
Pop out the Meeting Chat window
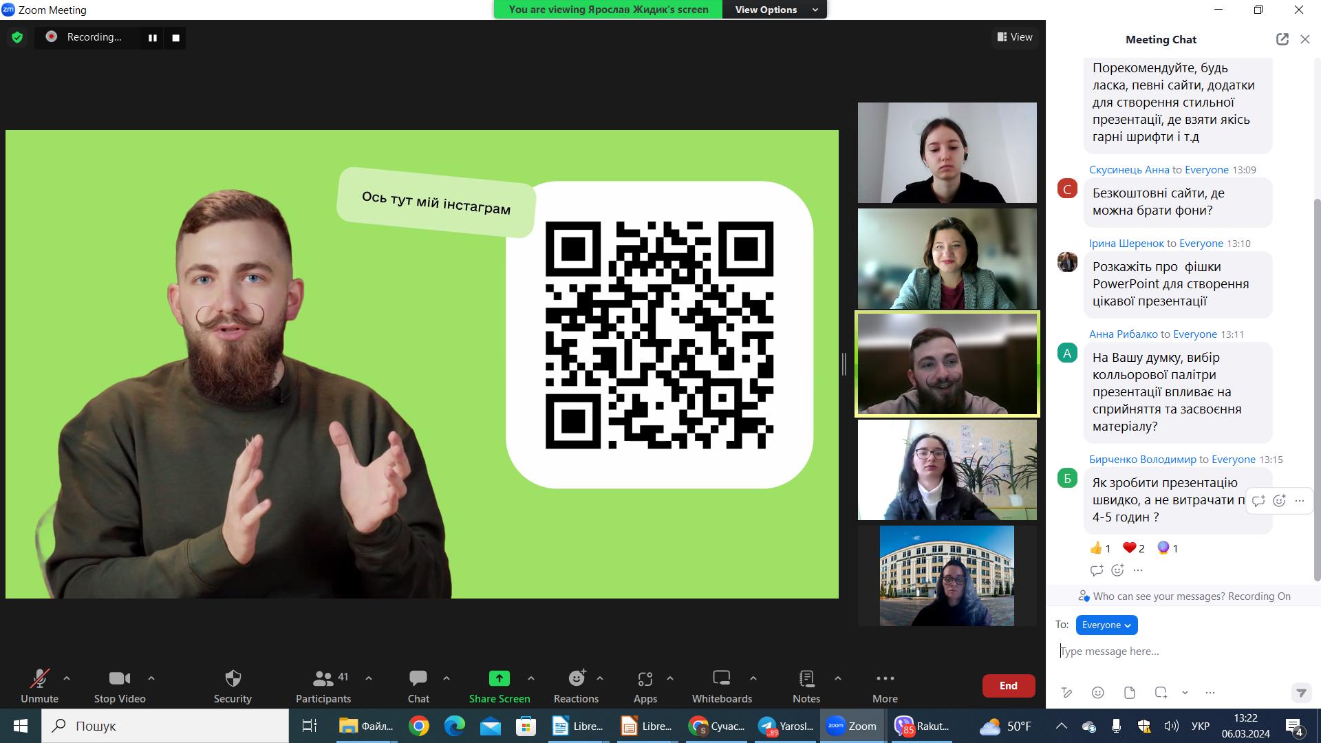[x=1282, y=39]
